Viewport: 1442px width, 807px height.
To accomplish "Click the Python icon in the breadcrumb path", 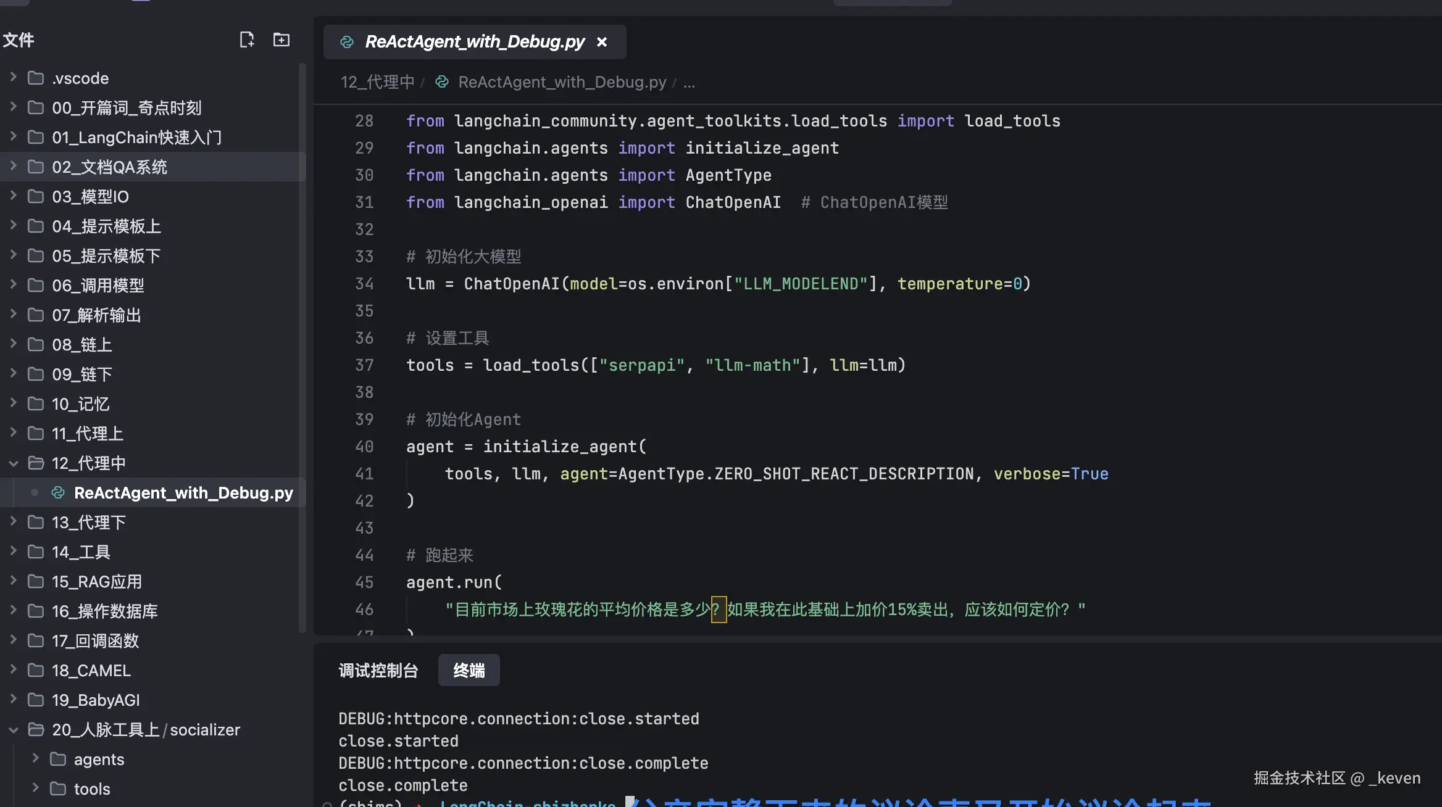I will [442, 82].
